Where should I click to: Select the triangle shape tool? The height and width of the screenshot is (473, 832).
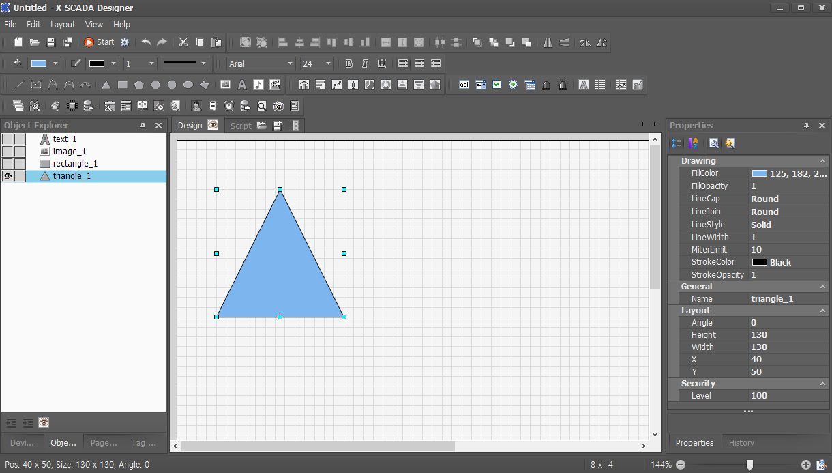click(x=106, y=85)
